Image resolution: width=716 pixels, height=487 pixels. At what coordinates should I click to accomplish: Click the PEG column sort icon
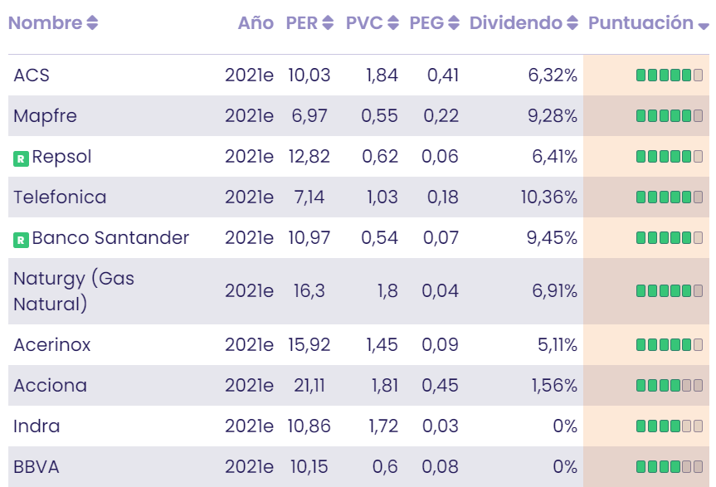(452, 23)
